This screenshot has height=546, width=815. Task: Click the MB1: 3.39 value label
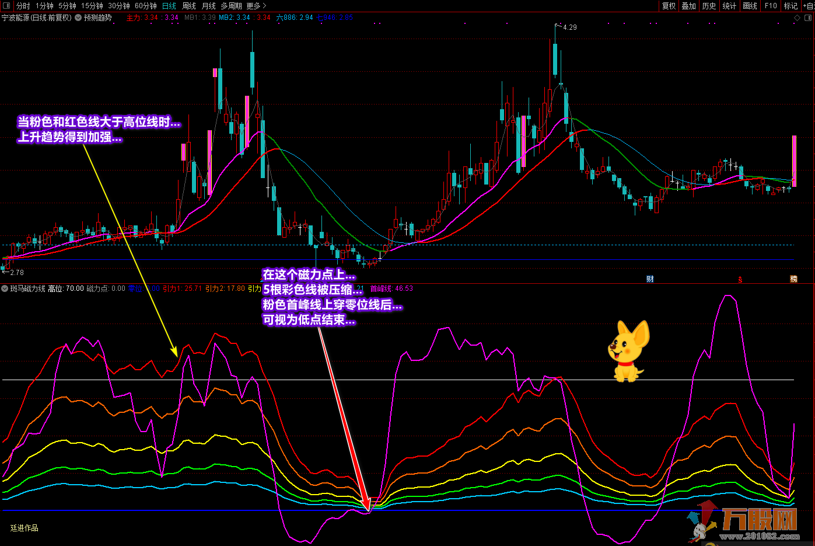point(200,18)
